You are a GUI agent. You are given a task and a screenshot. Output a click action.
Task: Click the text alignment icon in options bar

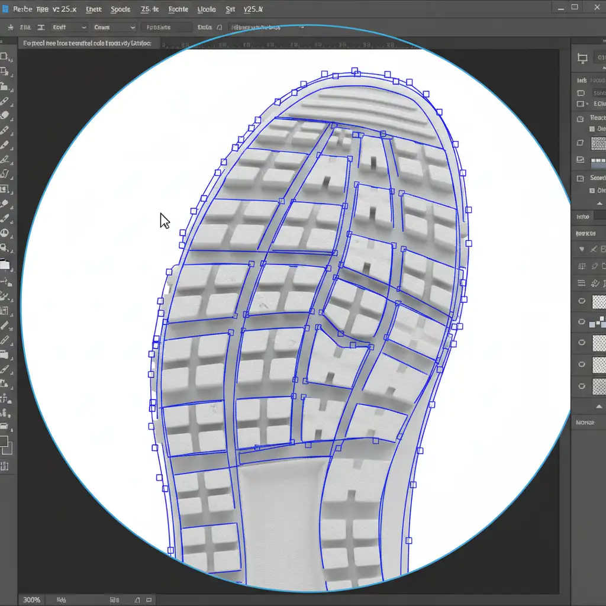(x=41, y=27)
